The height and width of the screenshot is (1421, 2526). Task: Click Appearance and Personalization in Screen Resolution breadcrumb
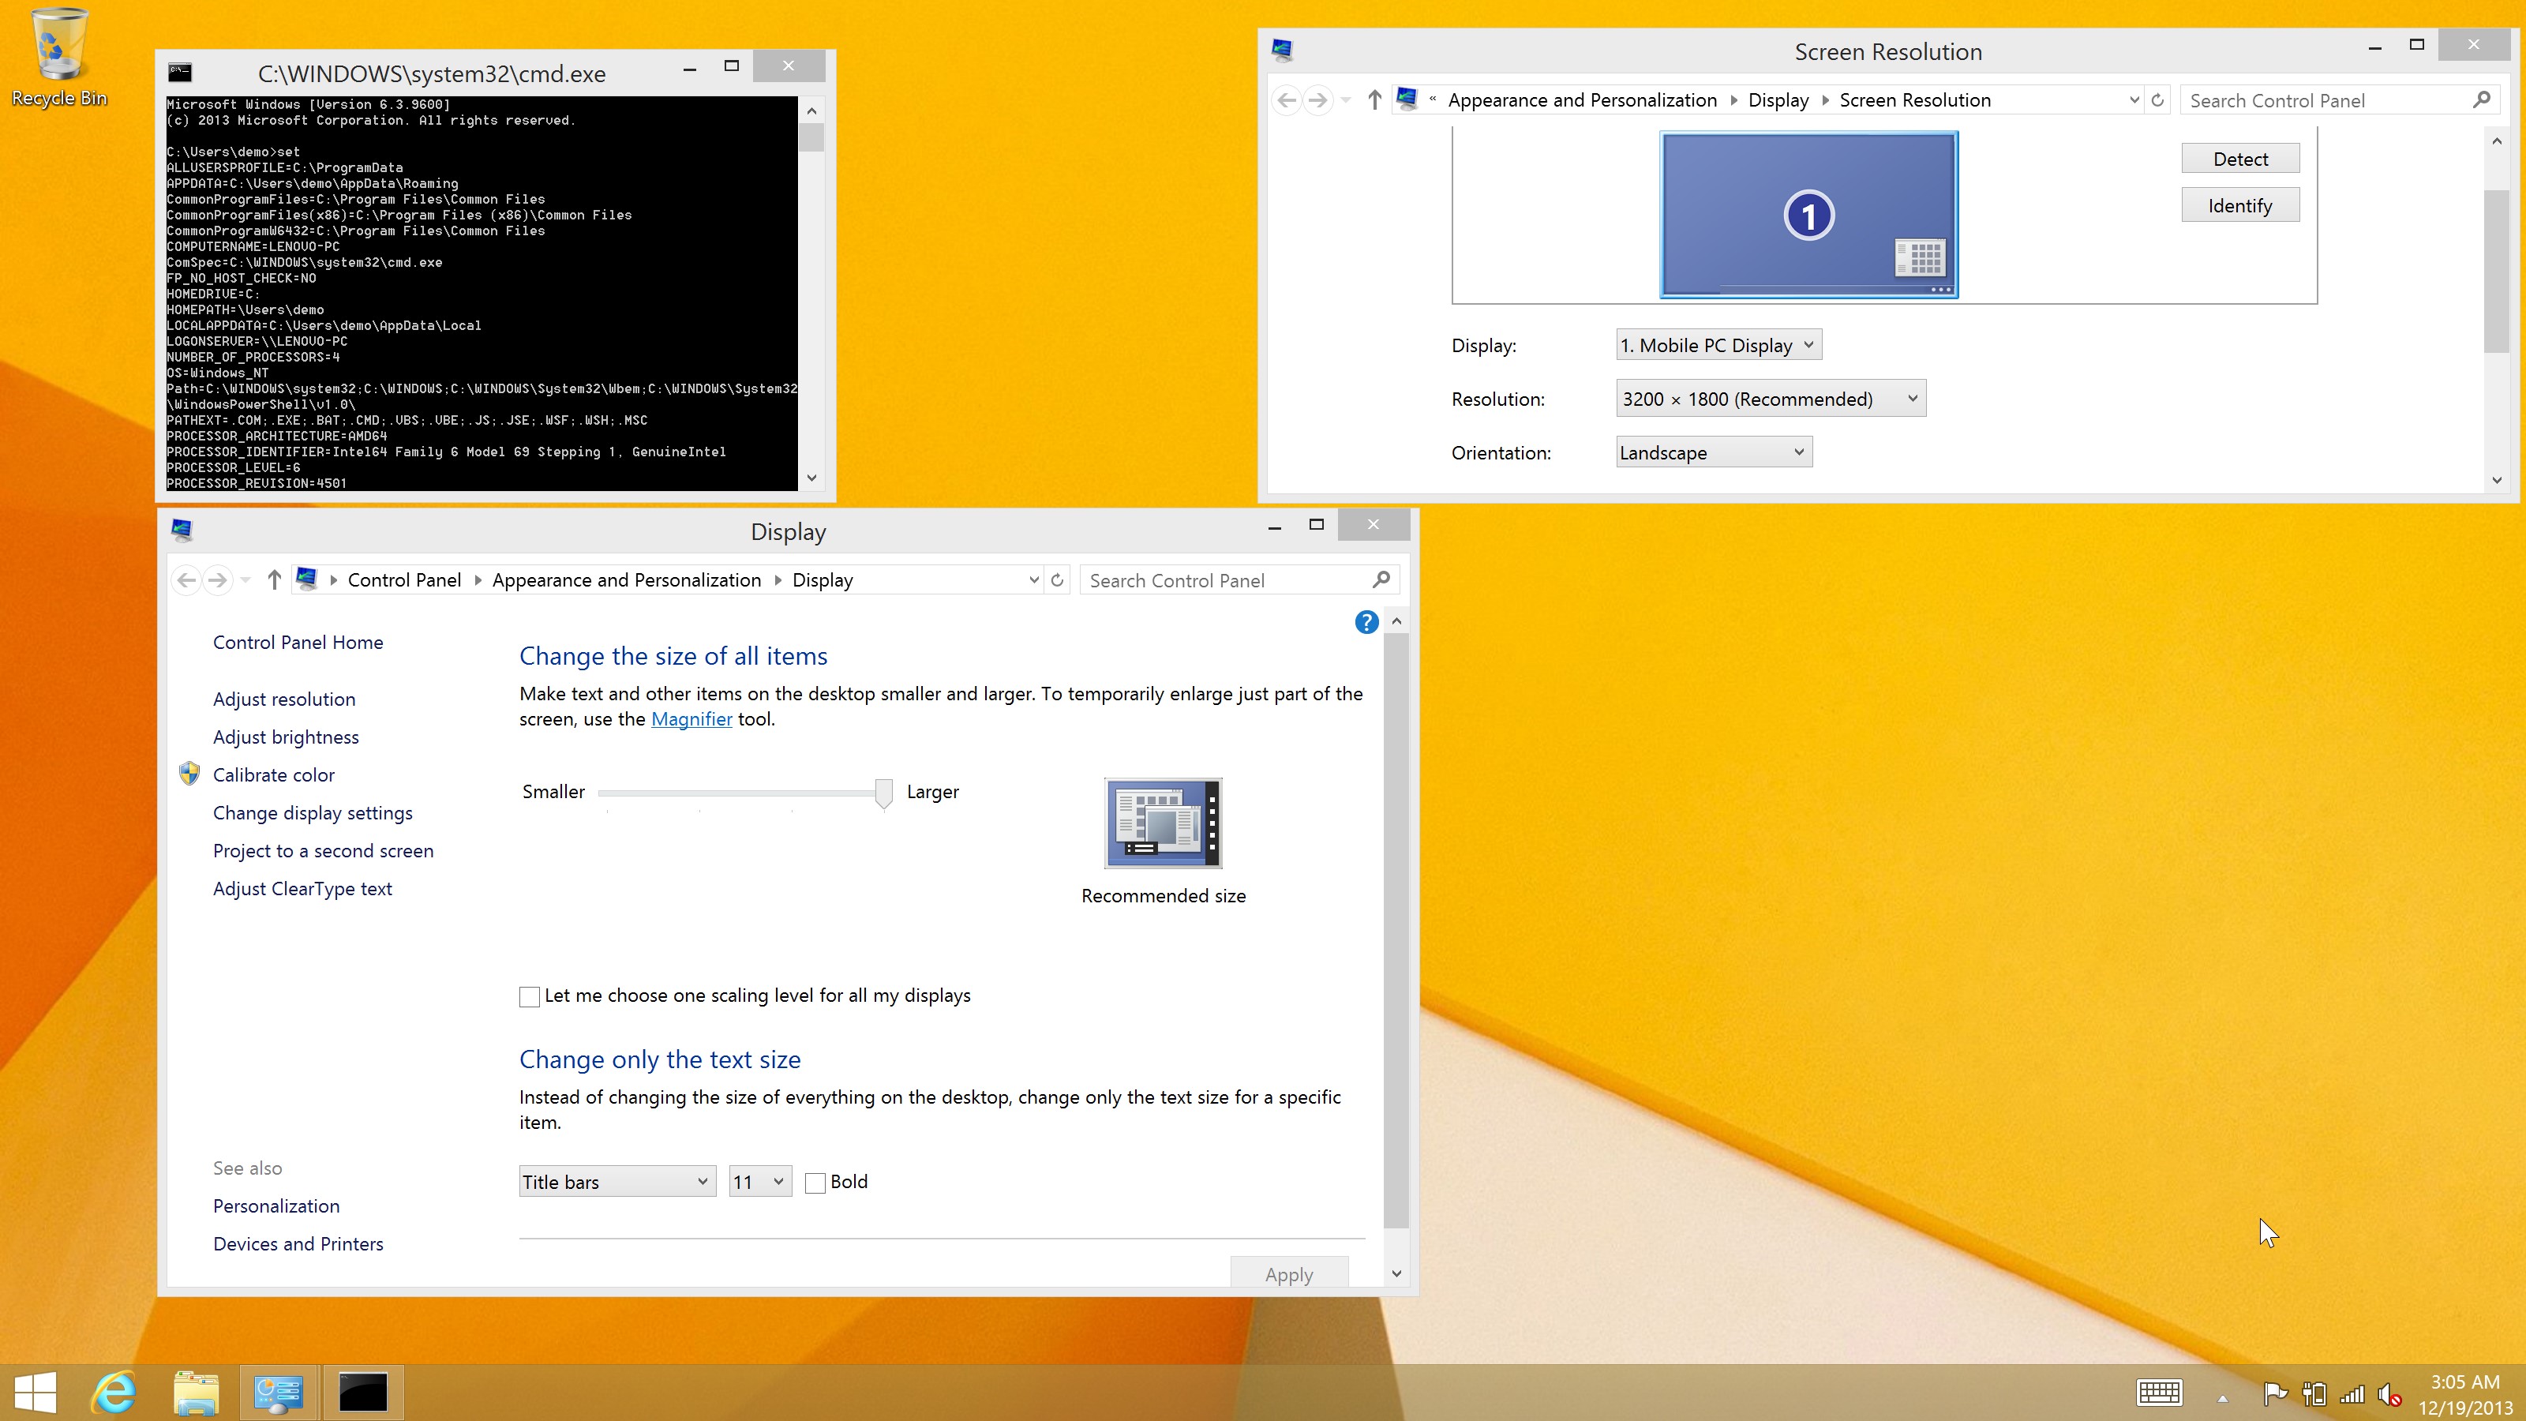point(1582,100)
